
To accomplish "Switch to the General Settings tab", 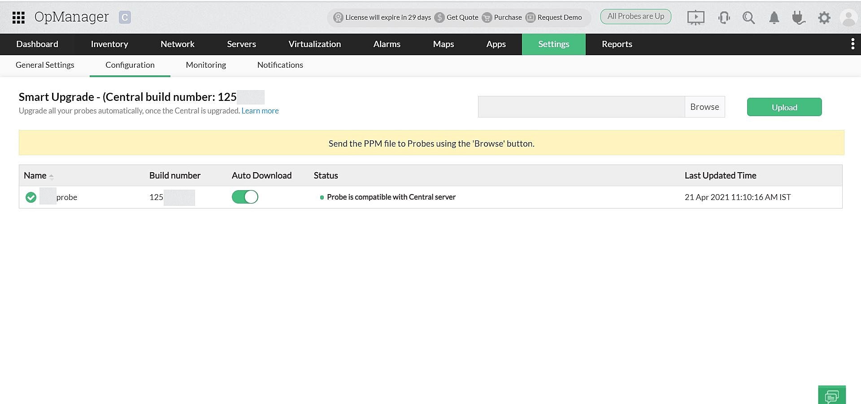I will point(45,65).
